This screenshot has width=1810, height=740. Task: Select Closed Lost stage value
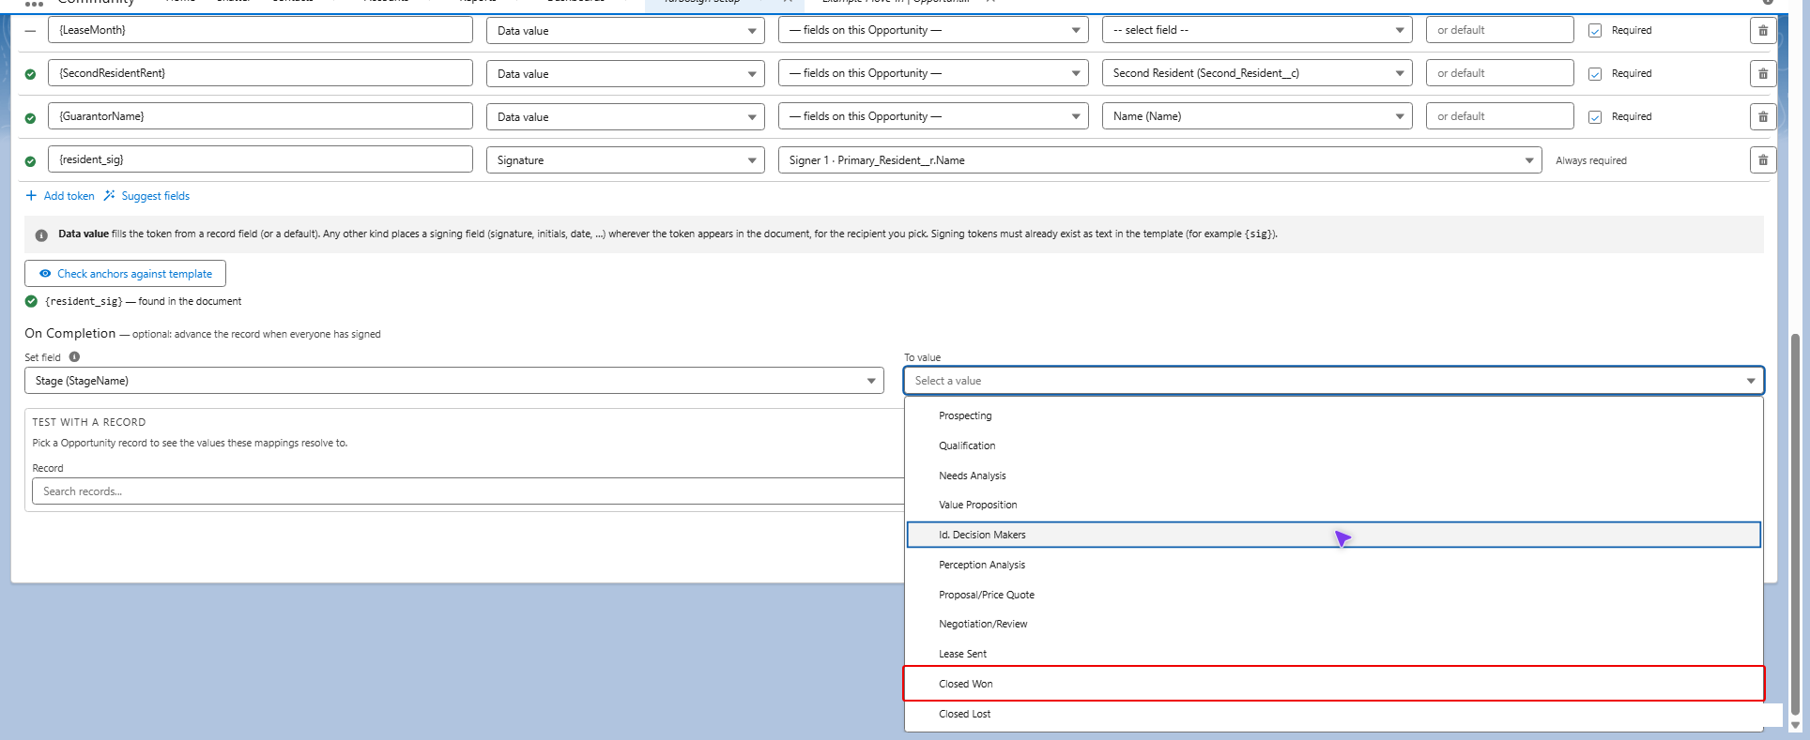1333,714
